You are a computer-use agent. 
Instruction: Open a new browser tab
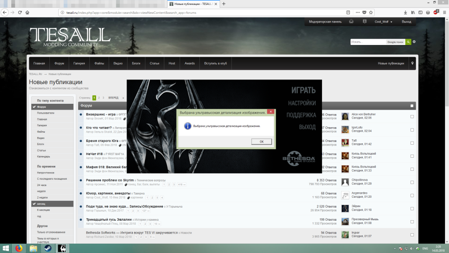coord(224,4)
